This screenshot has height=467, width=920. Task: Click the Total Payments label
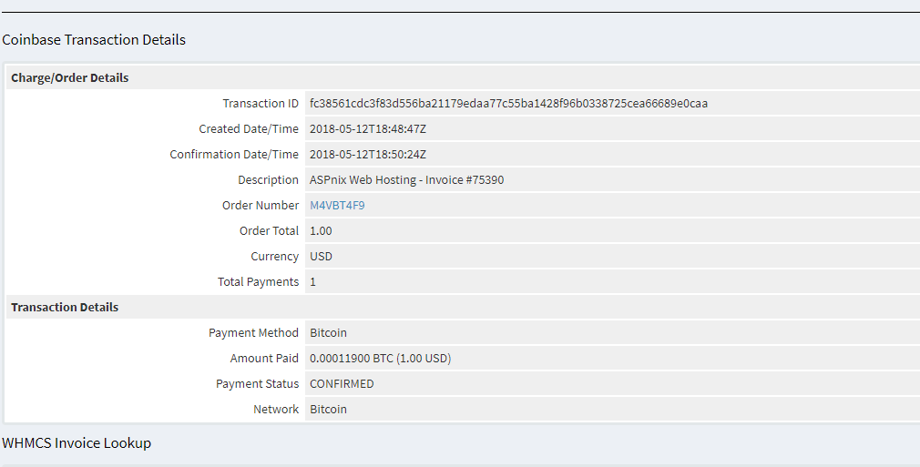[258, 282]
